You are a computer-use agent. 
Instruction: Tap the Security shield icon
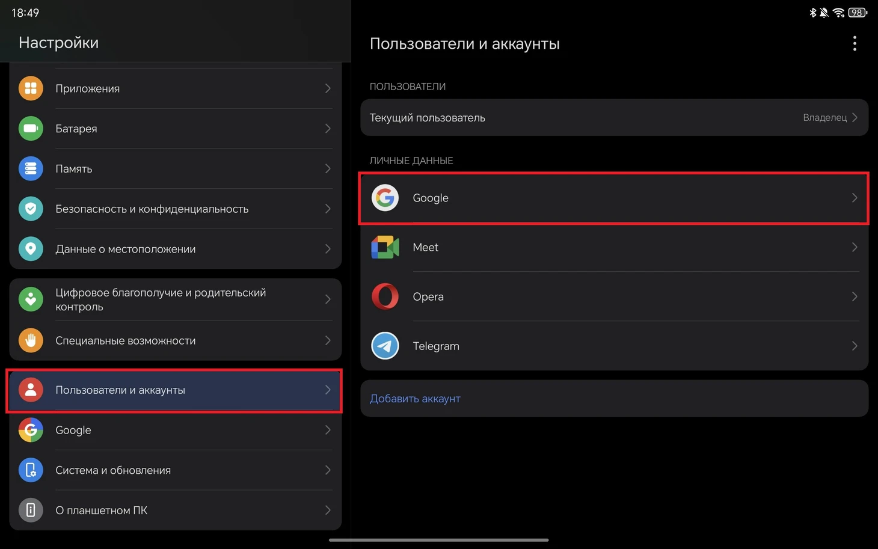(x=31, y=209)
